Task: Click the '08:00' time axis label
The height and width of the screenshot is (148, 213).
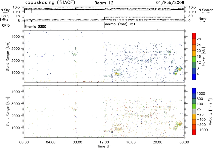Action: [x=77, y=142]
